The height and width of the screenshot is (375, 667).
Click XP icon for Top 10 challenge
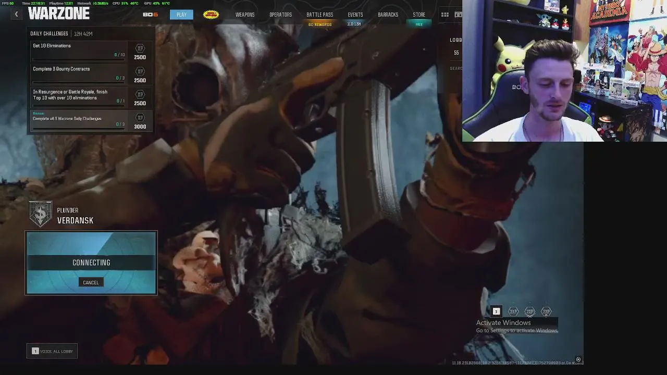tap(140, 94)
